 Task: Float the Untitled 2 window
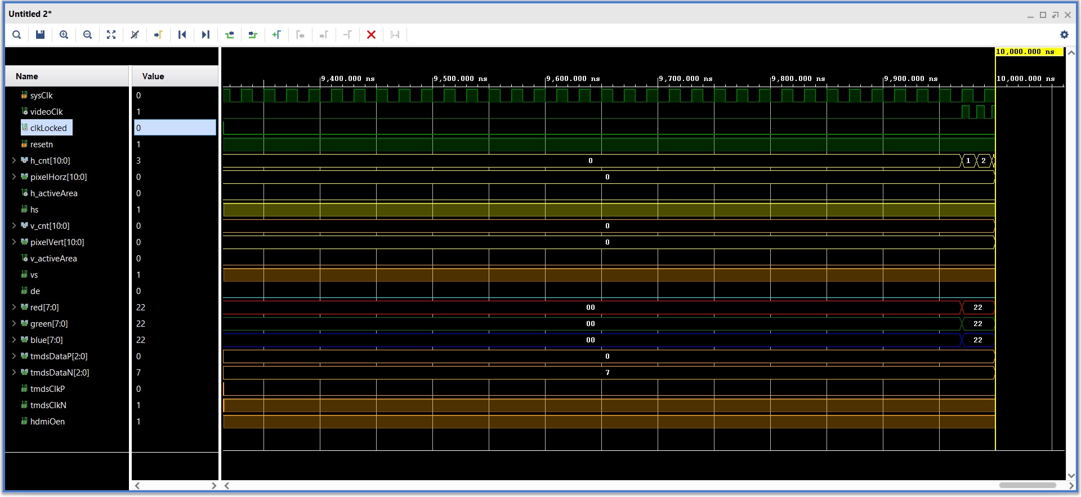(1055, 15)
